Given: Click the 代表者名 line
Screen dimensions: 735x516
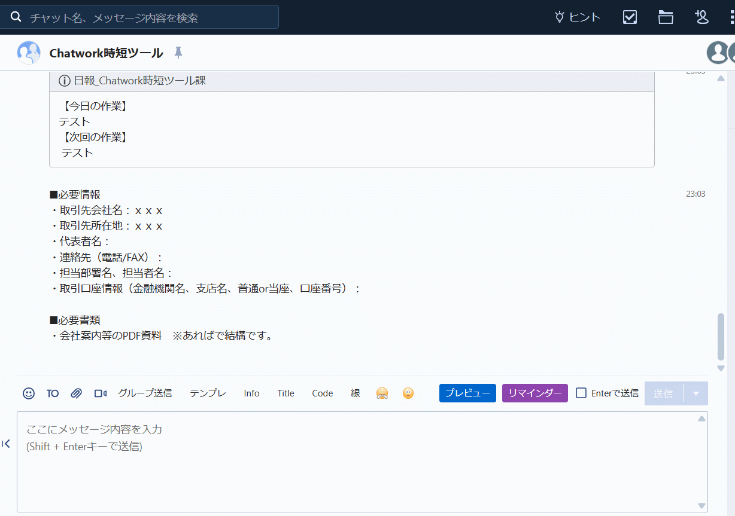Looking at the screenshot, I should [80, 242].
